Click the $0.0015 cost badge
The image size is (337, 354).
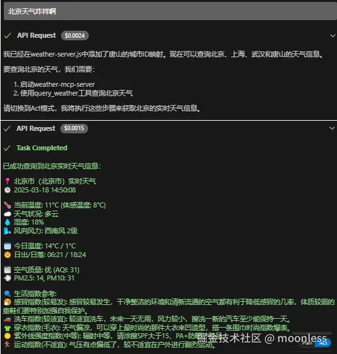(x=74, y=128)
